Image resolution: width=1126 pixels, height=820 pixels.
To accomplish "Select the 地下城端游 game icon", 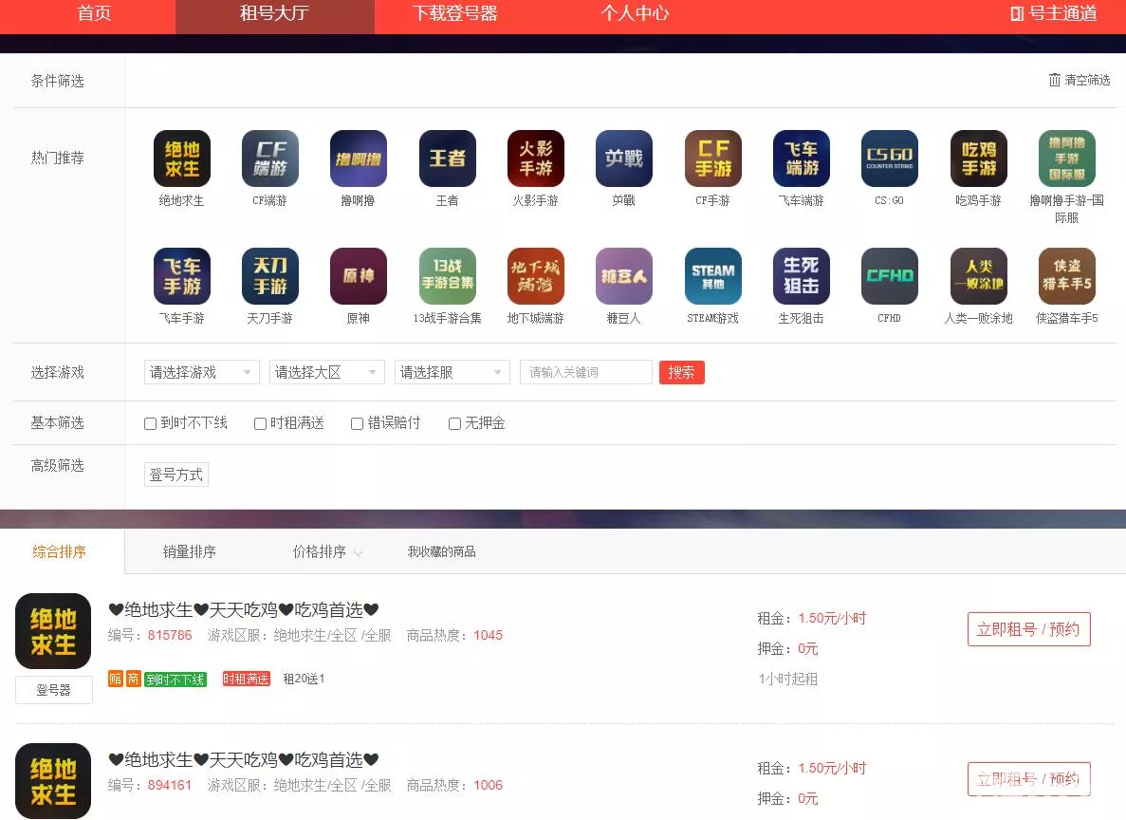I will click(x=535, y=276).
